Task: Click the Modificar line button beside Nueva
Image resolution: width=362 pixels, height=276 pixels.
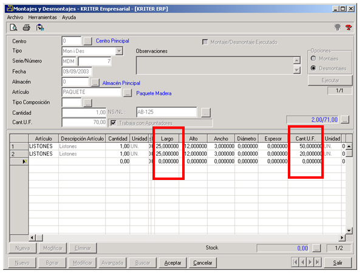Action: coord(53,248)
